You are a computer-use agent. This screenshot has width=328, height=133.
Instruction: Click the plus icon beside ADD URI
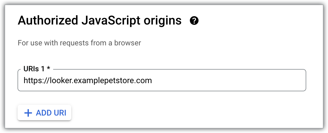coord(28,113)
